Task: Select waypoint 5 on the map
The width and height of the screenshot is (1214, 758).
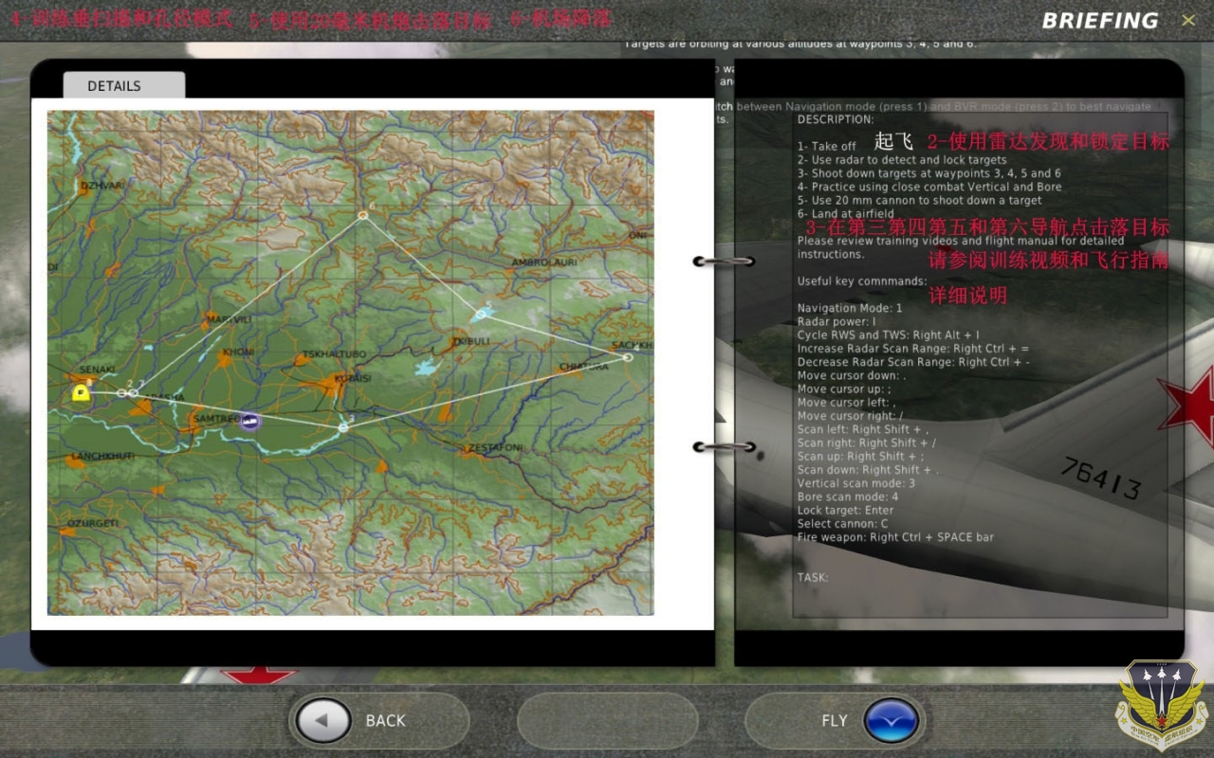Action: coord(481,314)
